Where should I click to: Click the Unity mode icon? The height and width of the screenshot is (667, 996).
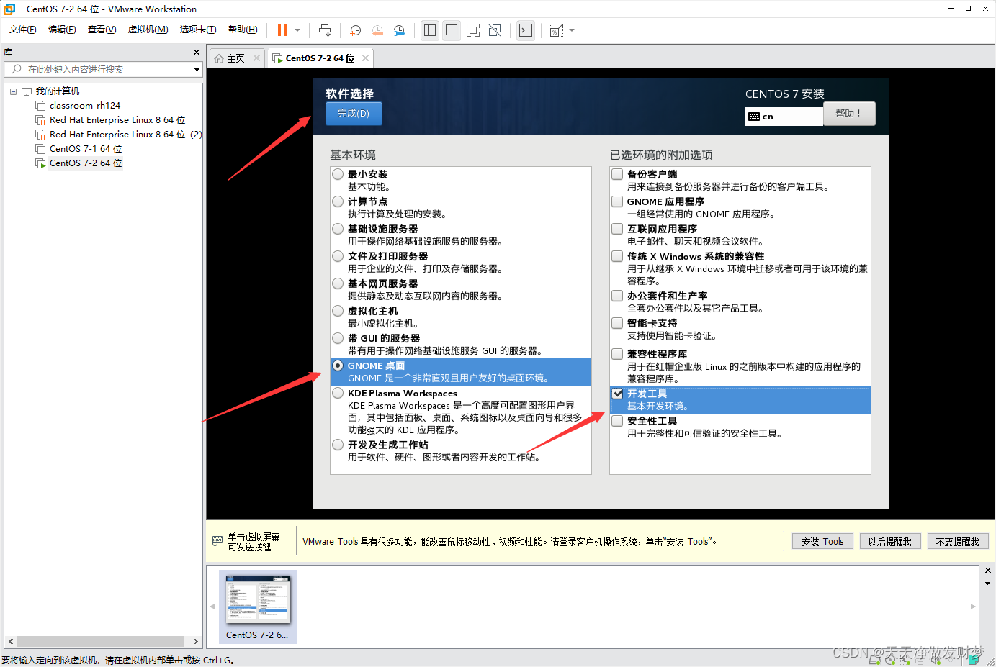pyautogui.click(x=495, y=30)
